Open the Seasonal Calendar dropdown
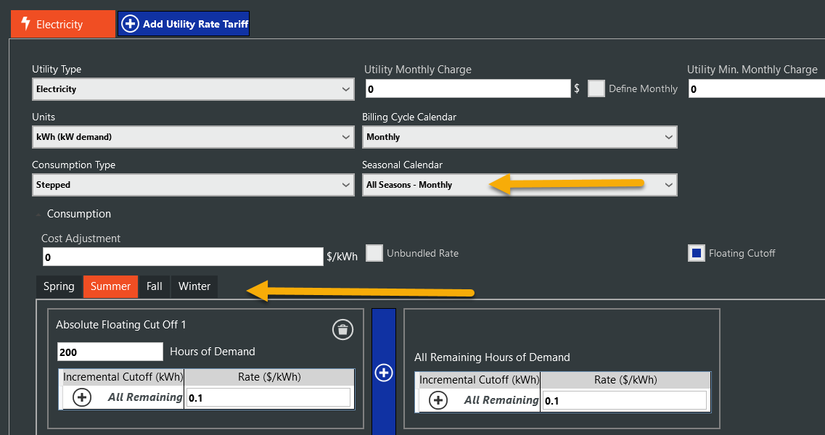825x435 pixels. (x=519, y=185)
